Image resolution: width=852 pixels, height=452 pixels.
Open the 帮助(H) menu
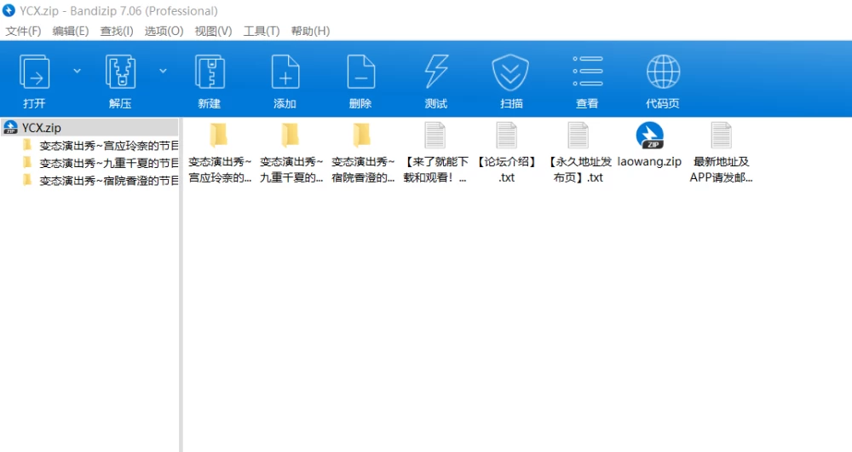(x=310, y=31)
